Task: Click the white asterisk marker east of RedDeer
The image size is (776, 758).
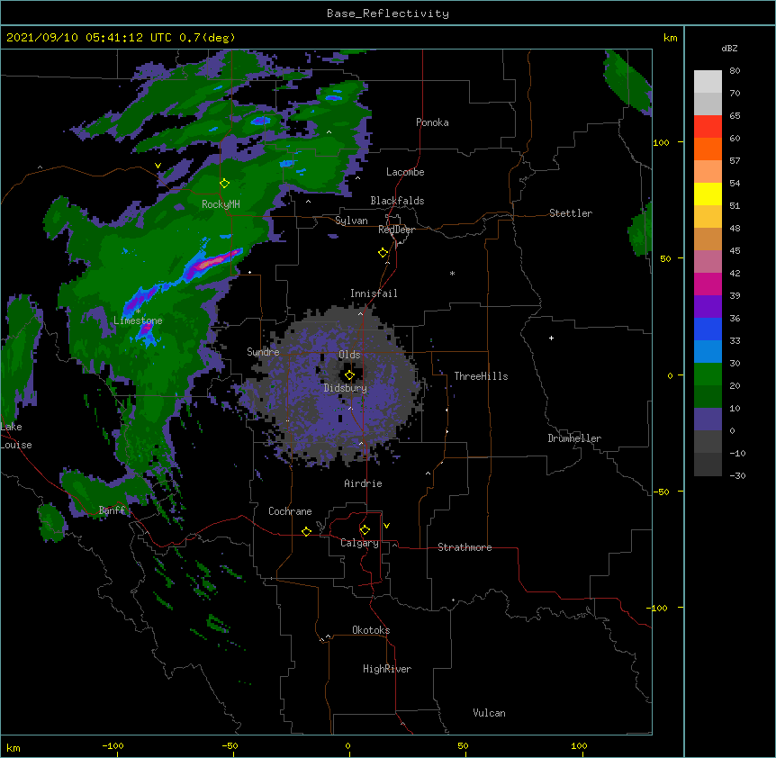Action: click(452, 273)
